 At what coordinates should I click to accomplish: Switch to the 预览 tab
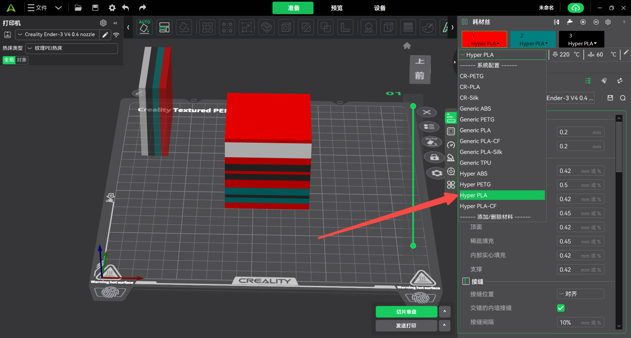[x=337, y=8]
